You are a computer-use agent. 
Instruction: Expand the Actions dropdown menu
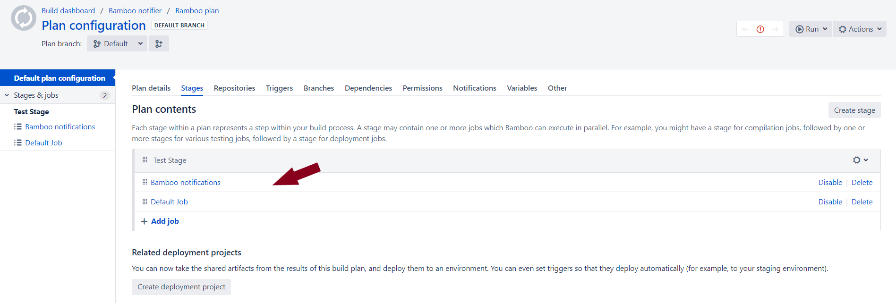860,29
